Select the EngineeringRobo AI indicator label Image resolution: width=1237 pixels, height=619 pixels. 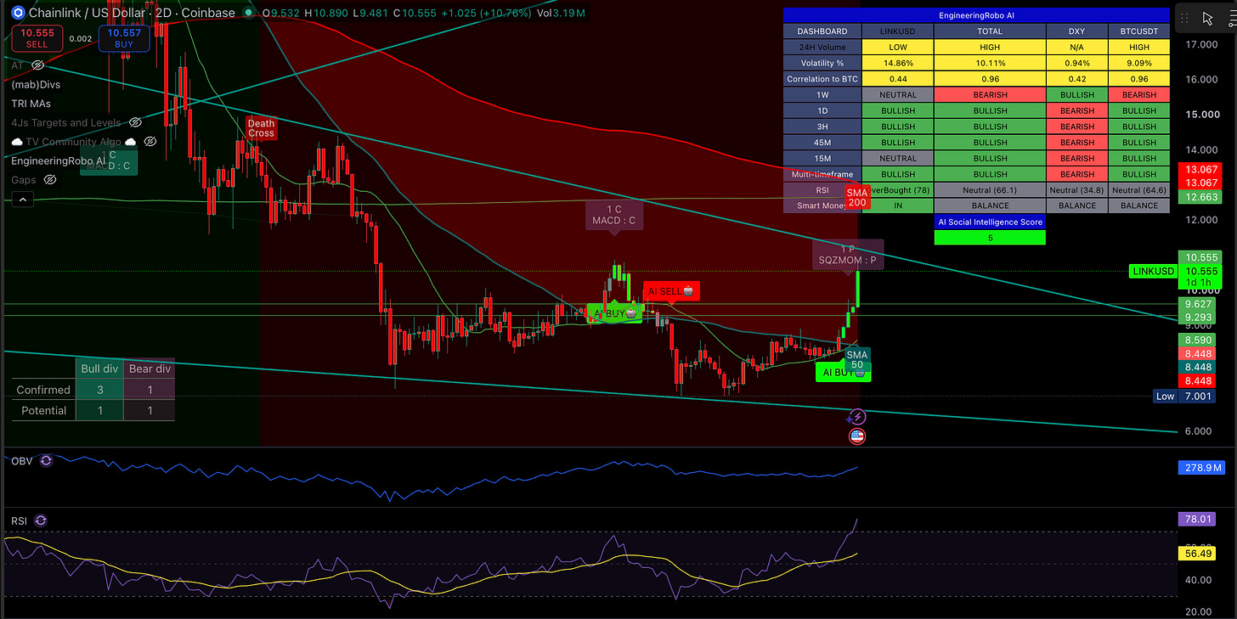pos(59,160)
